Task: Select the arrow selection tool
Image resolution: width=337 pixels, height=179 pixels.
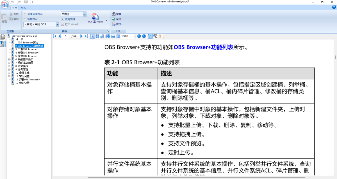Action: pos(150,36)
